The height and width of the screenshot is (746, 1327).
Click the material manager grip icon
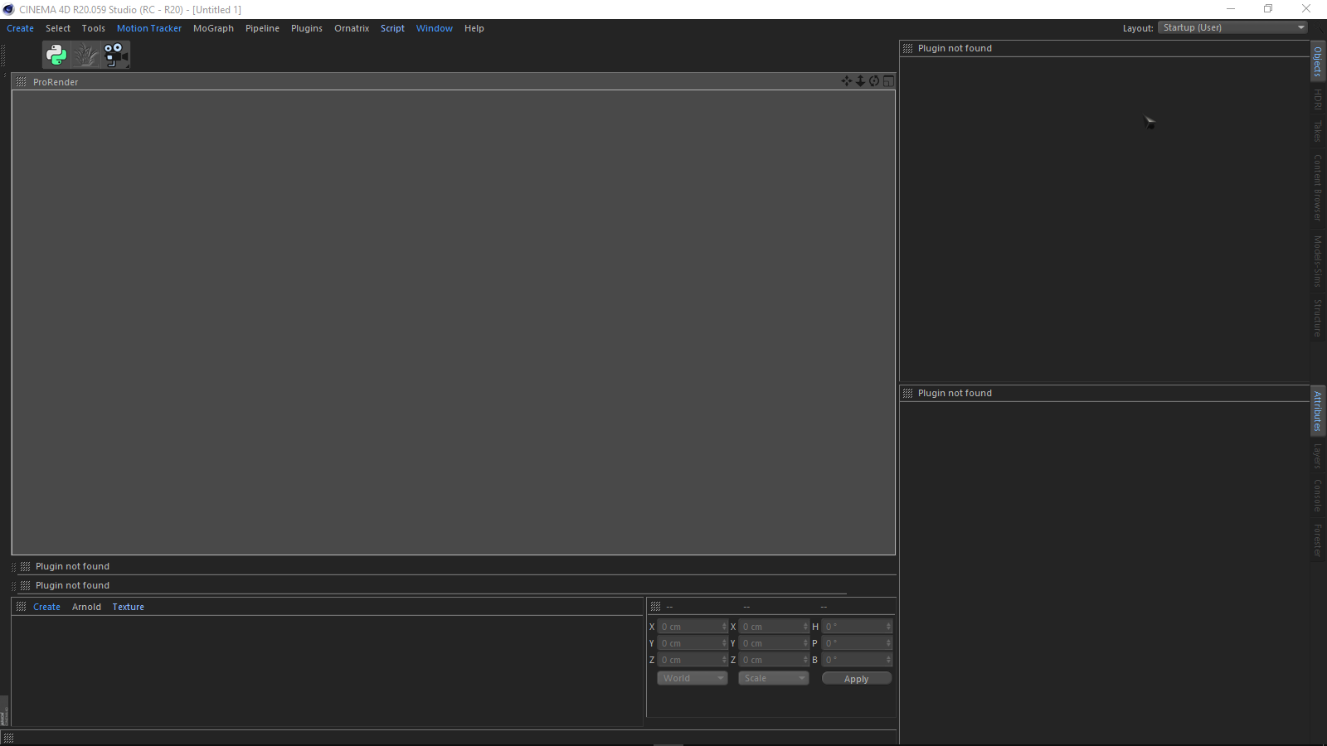pyautogui.click(x=22, y=607)
